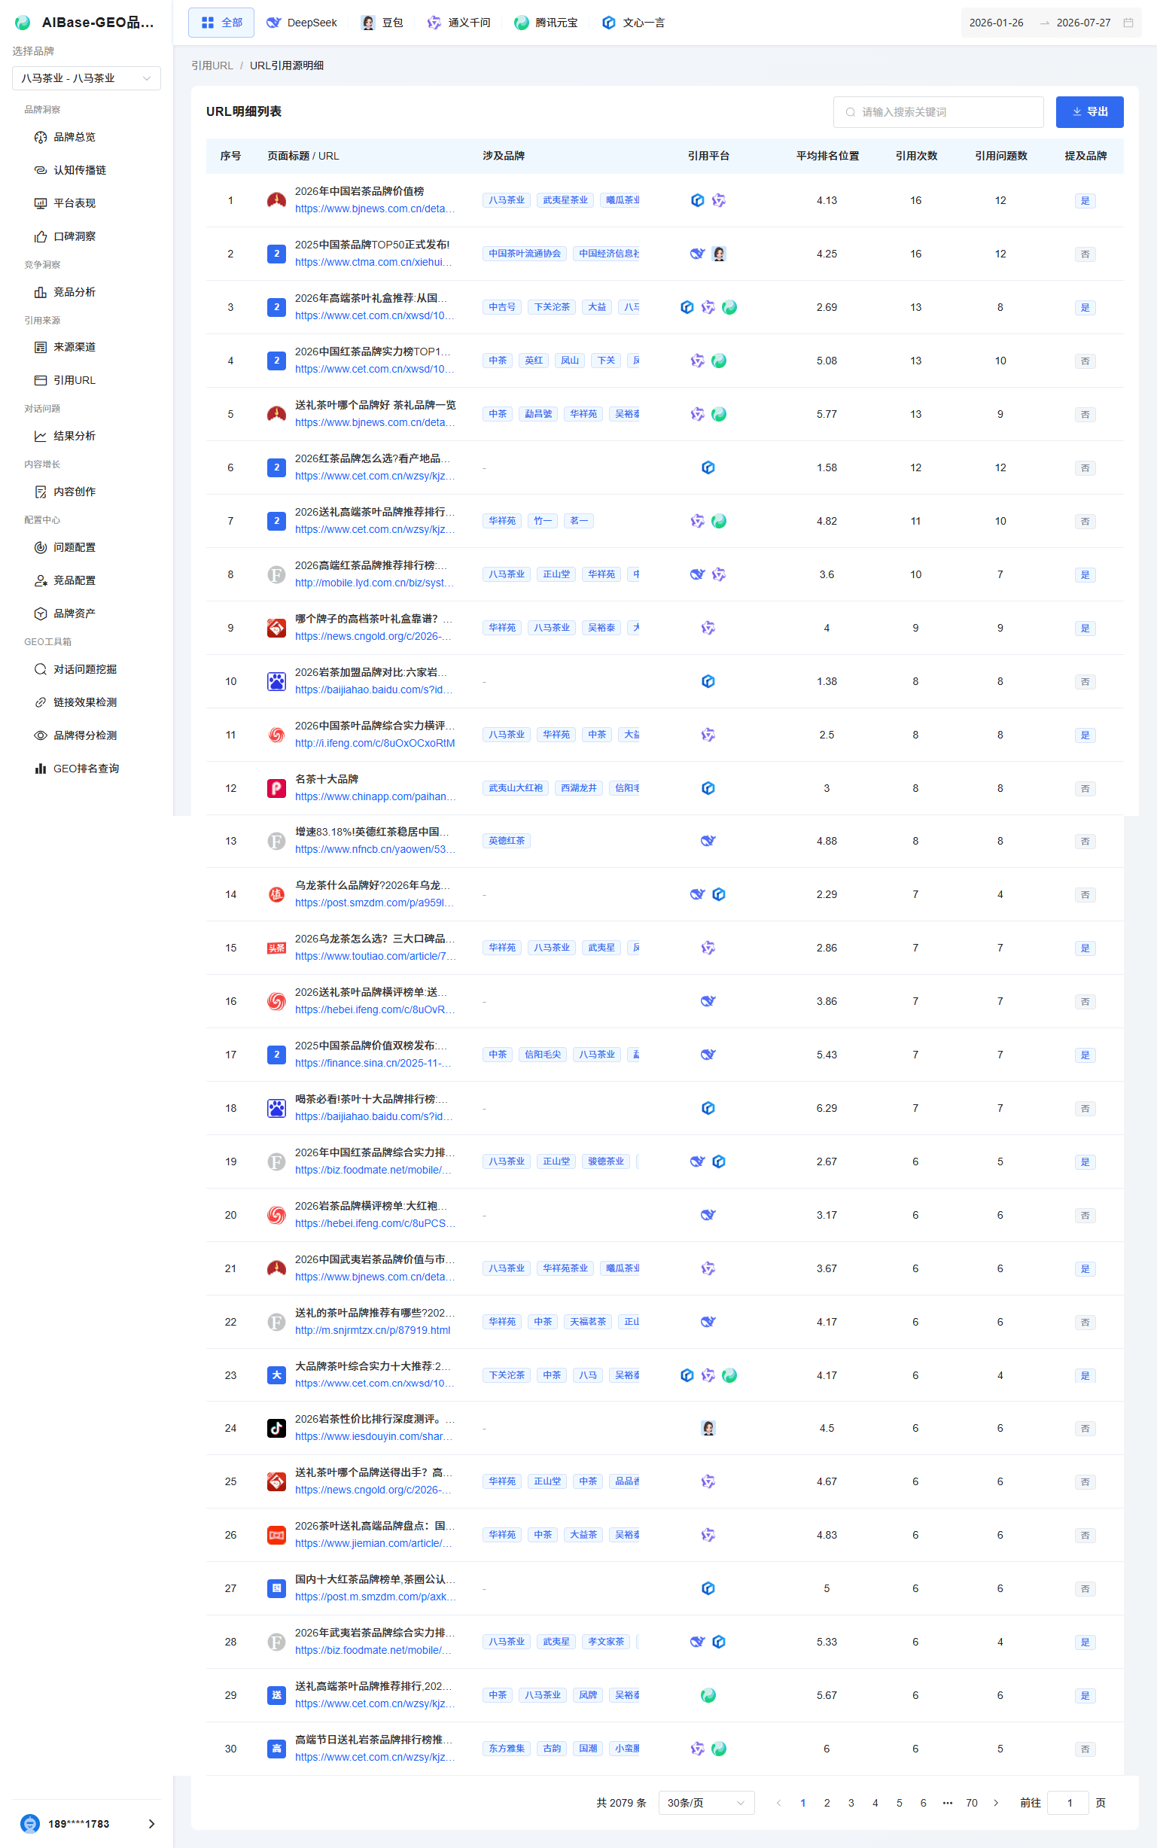Click 引用URL breadcrumb link
Image resolution: width=1157 pixels, height=1848 pixels.
[x=212, y=65]
